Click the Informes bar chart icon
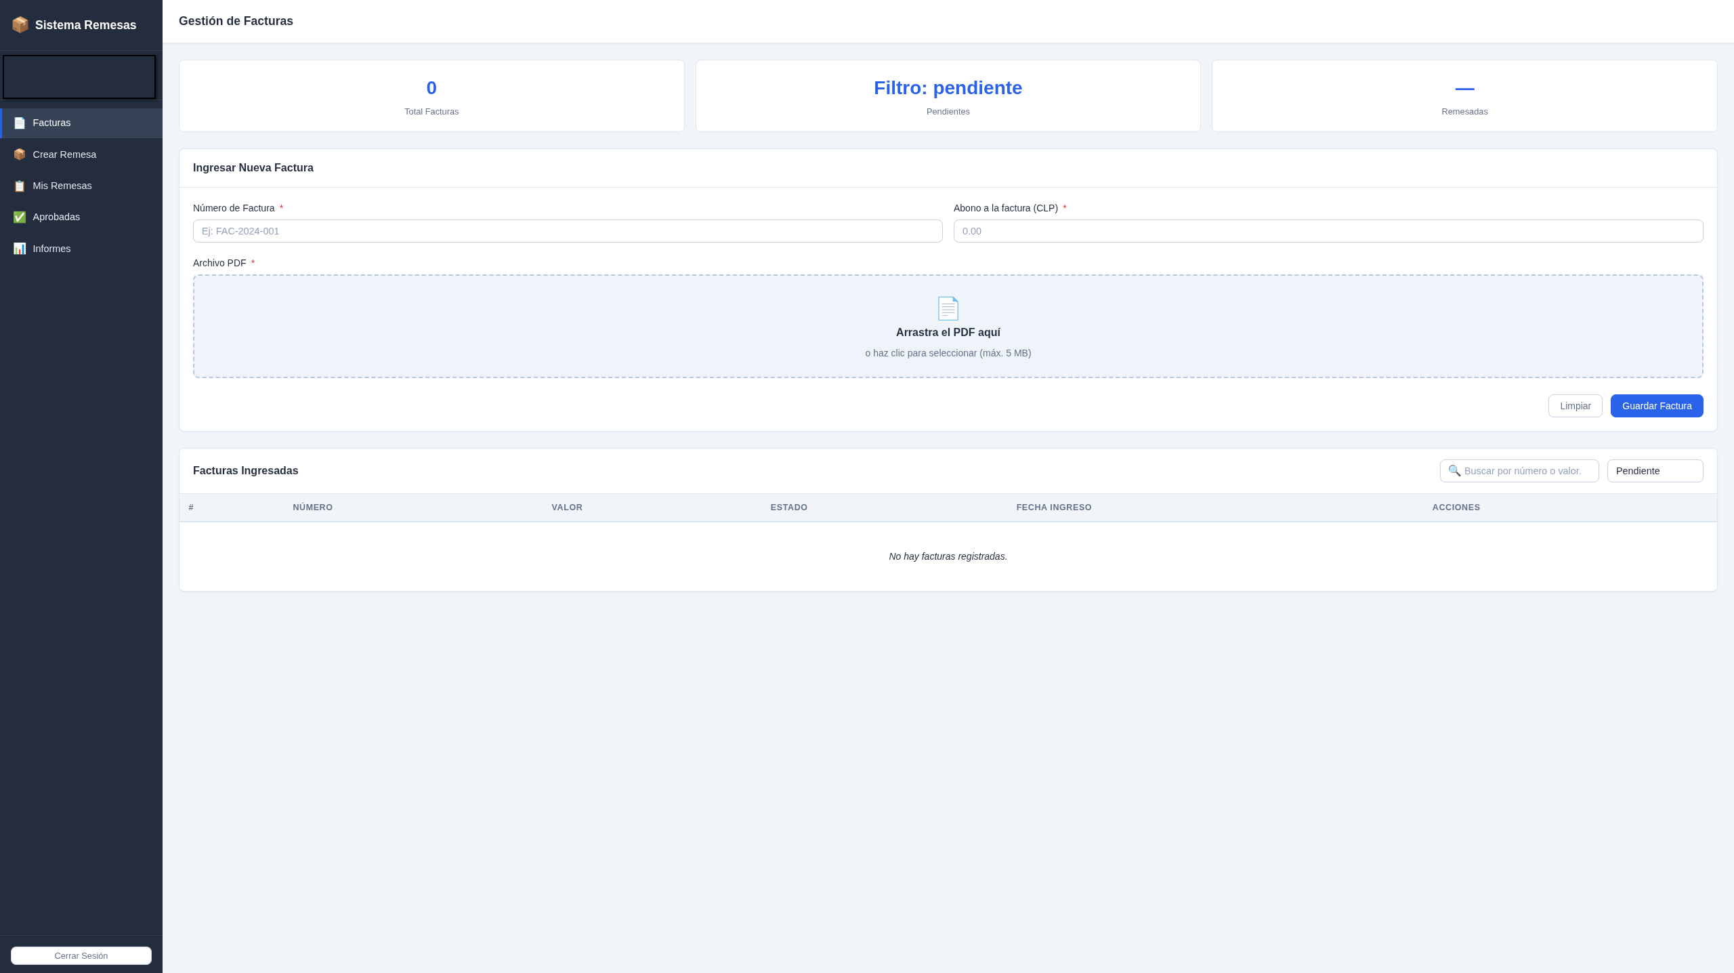Screen dimensions: 1734x973 pyautogui.click(x=20, y=249)
